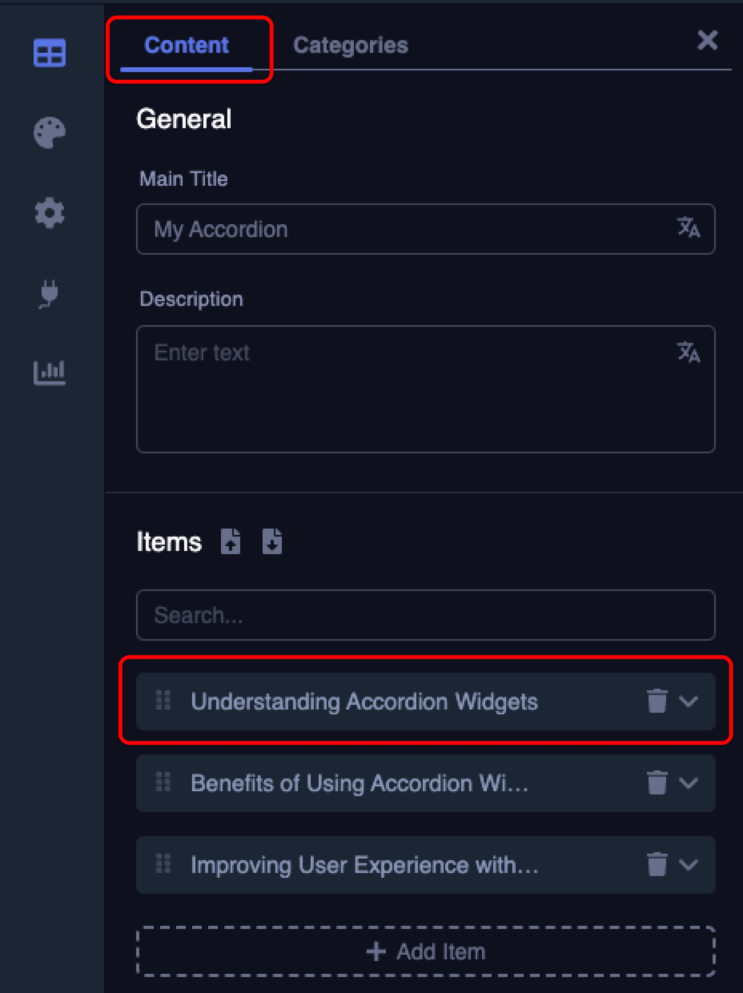Image resolution: width=743 pixels, height=993 pixels.
Task: Delete the Benefits of Using Accordion item
Action: pyautogui.click(x=656, y=783)
